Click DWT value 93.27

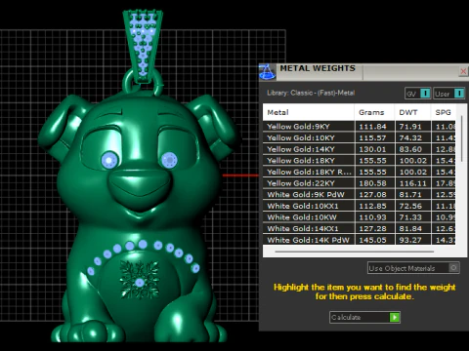point(410,240)
